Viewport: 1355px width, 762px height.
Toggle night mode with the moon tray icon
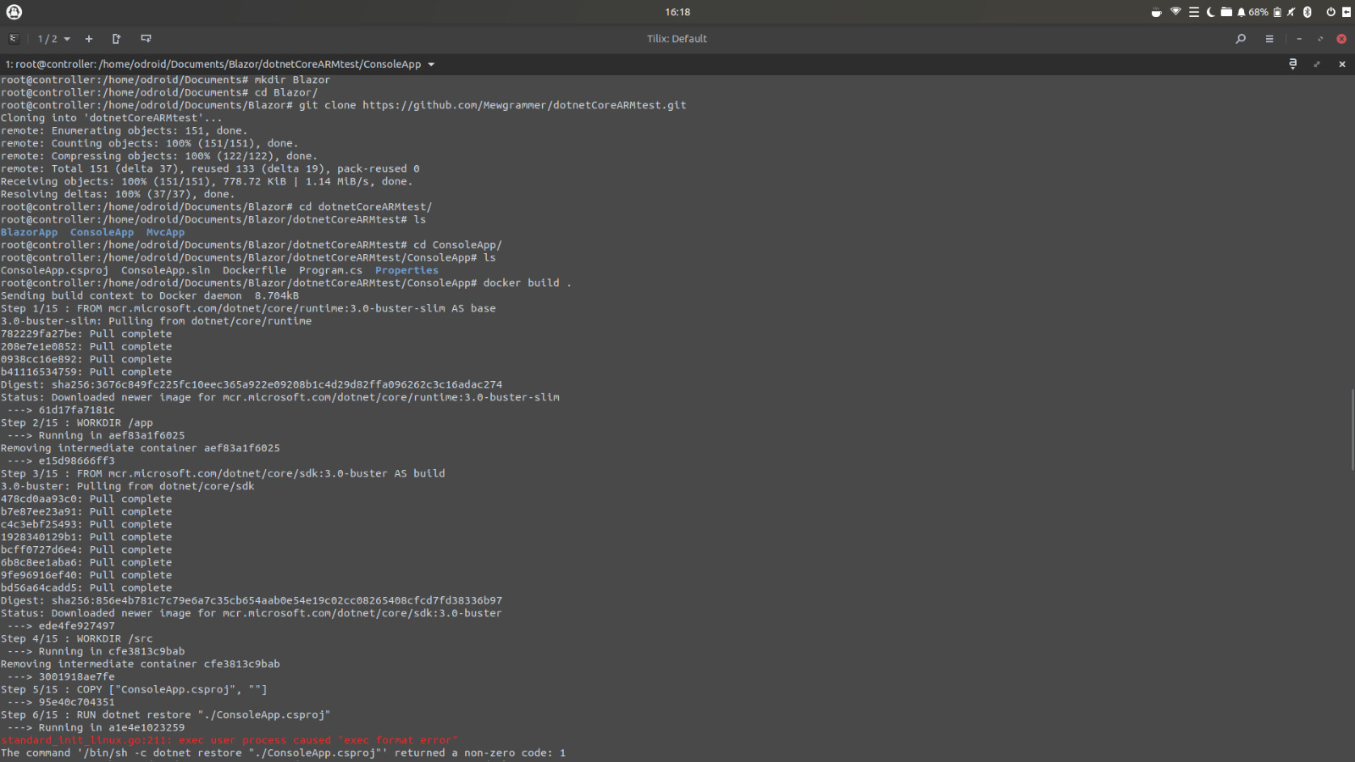coord(1211,12)
